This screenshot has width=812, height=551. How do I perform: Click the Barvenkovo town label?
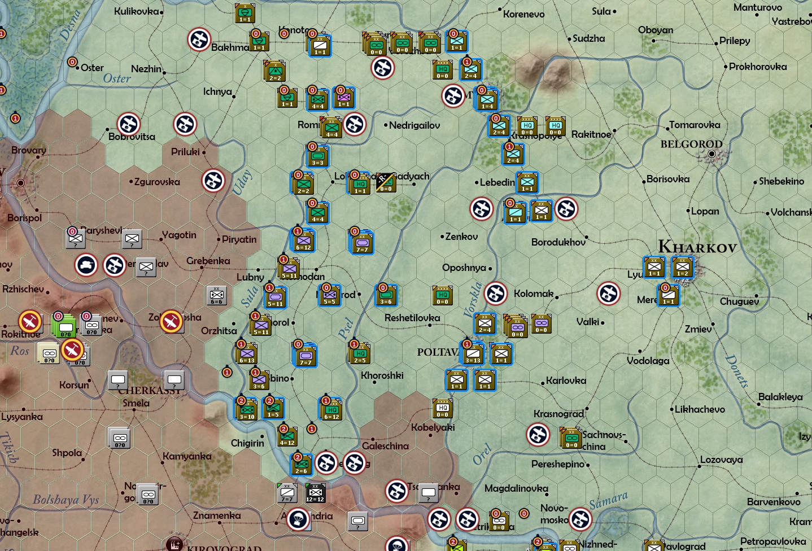774,502
